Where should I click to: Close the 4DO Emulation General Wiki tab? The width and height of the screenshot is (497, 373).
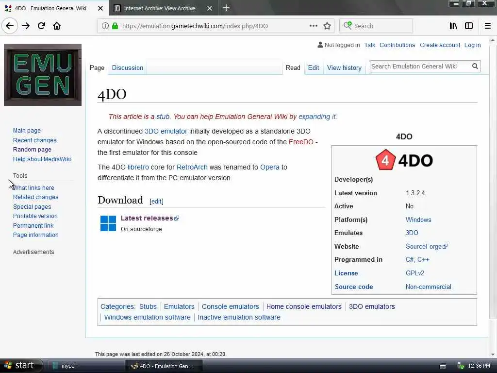100,8
